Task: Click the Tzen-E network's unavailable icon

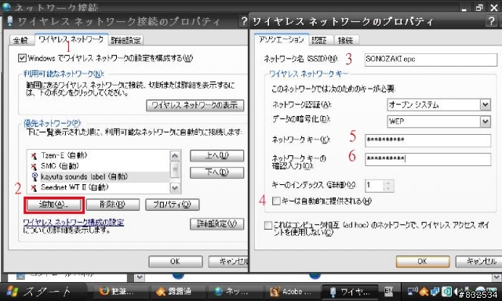Action: click(x=34, y=156)
